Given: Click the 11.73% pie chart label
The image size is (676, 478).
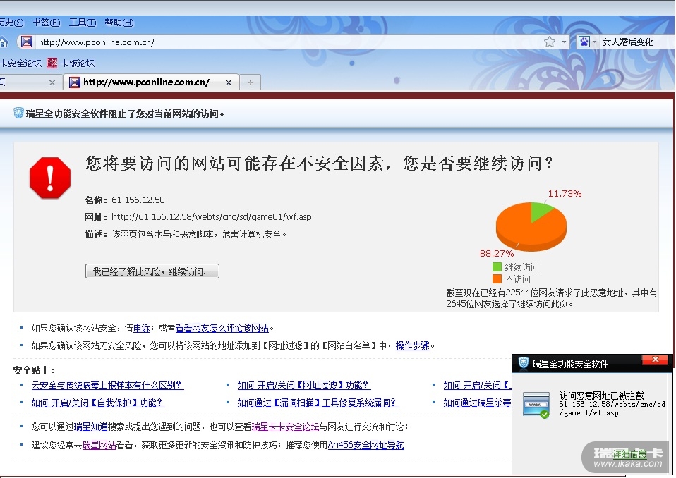Looking at the screenshot, I should [565, 194].
